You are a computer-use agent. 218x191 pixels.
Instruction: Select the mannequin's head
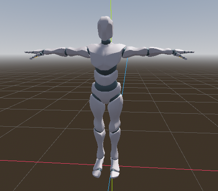[105, 28]
